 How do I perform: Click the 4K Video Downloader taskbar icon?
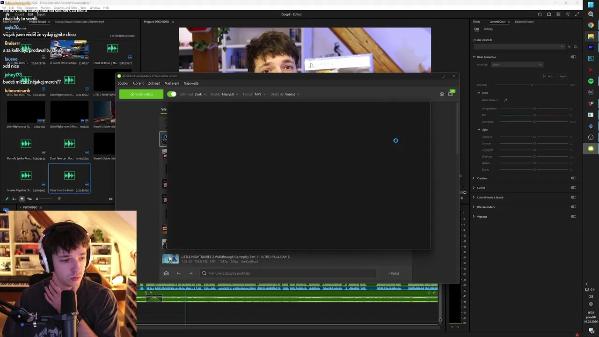point(591,148)
